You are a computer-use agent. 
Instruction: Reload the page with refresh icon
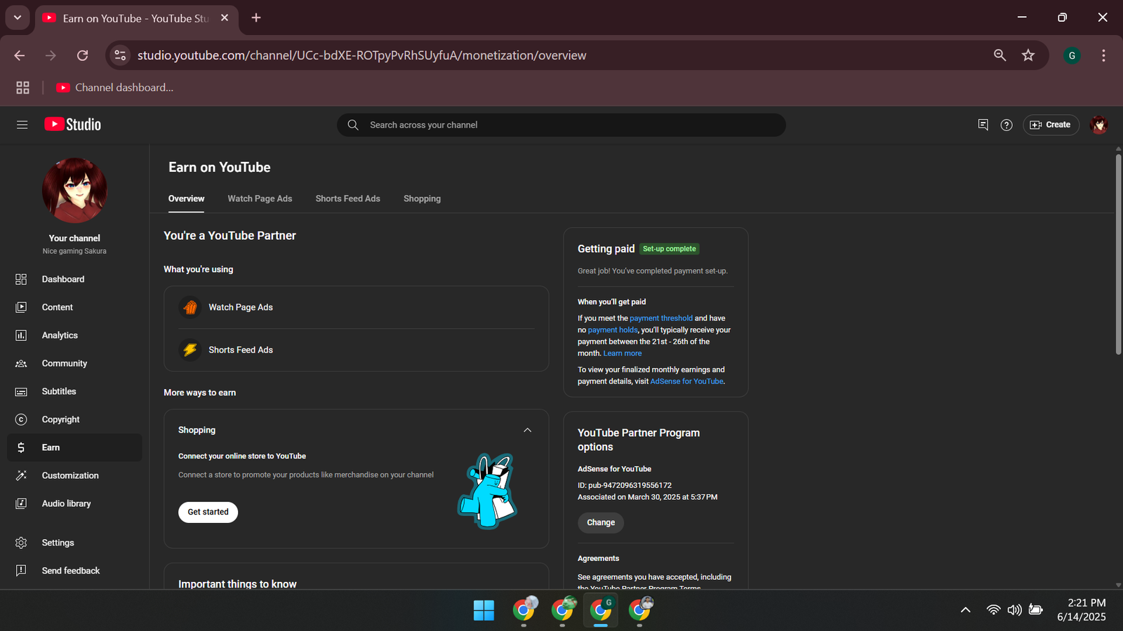coord(82,55)
